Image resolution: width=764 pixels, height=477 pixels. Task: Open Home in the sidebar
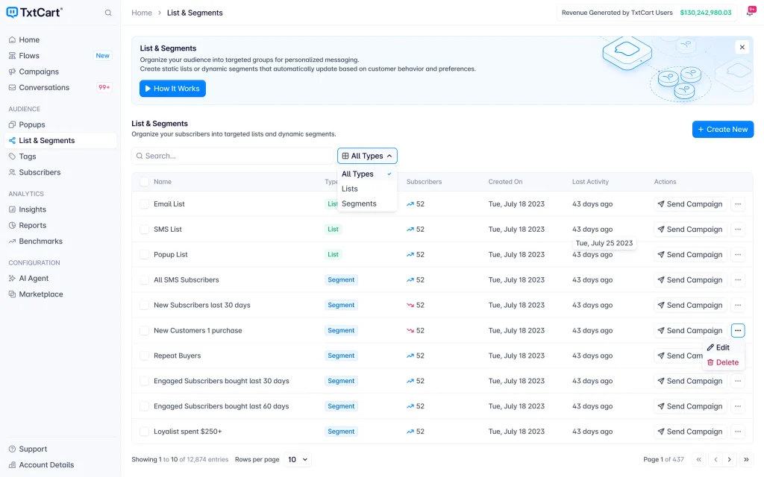(60, 40)
